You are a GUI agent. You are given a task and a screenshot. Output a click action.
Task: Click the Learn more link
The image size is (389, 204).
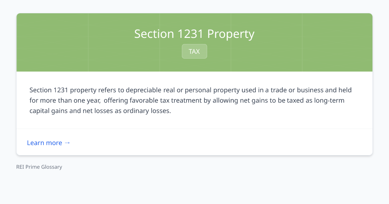[44, 142]
